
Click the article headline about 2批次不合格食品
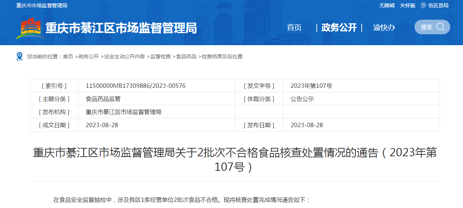[235, 160]
